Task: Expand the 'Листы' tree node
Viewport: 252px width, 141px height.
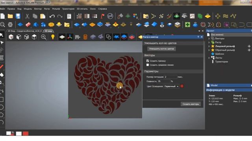Action: [209, 58]
